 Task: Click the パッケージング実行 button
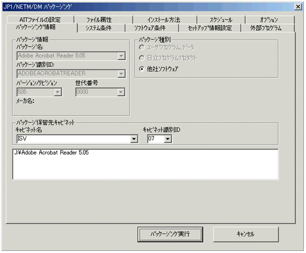170,234
